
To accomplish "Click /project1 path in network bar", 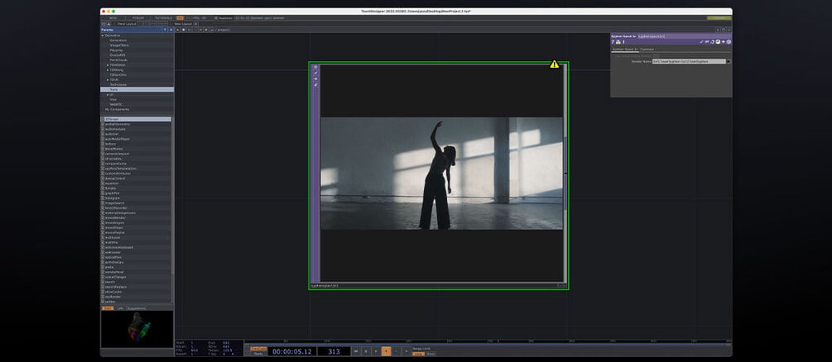I will pyautogui.click(x=224, y=30).
